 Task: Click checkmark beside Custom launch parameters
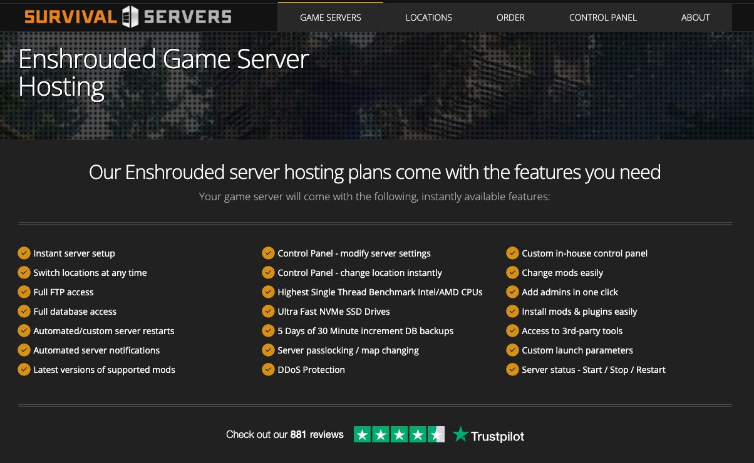(512, 350)
